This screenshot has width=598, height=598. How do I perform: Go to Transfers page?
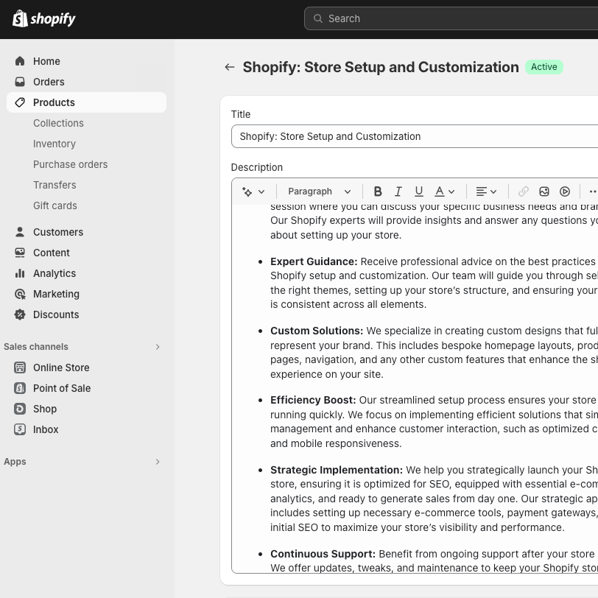(54, 185)
